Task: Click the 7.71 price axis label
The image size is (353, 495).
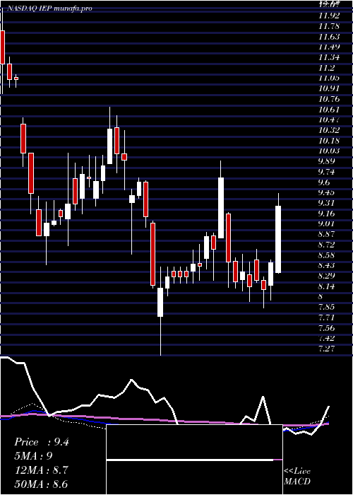Action: (326, 318)
